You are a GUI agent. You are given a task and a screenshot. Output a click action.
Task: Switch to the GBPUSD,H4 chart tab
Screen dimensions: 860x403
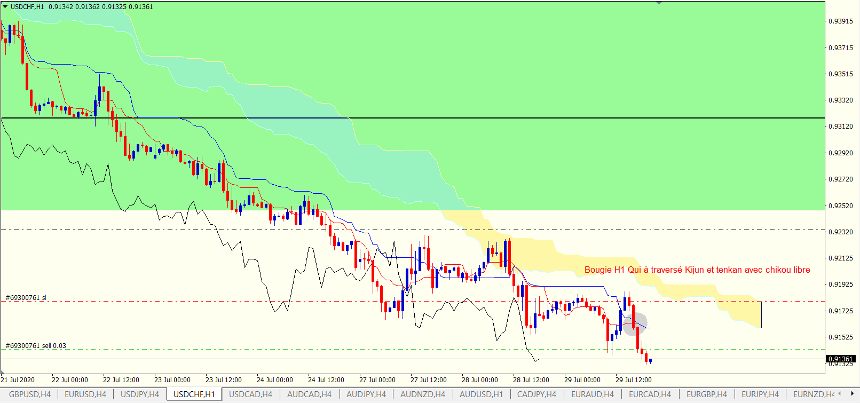click(30, 394)
